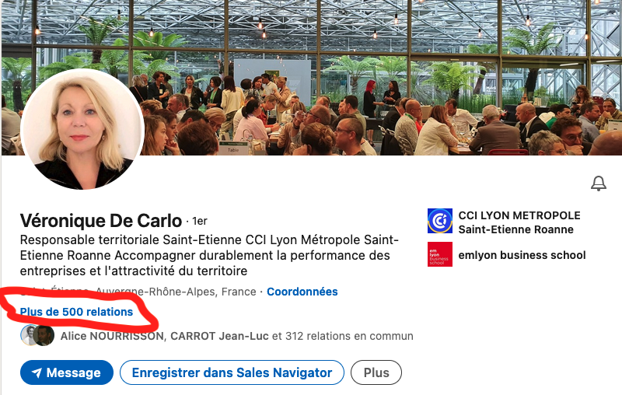Open the Coordonnées contact info link
The width and height of the screenshot is (622, 395).
pos(302,292)
